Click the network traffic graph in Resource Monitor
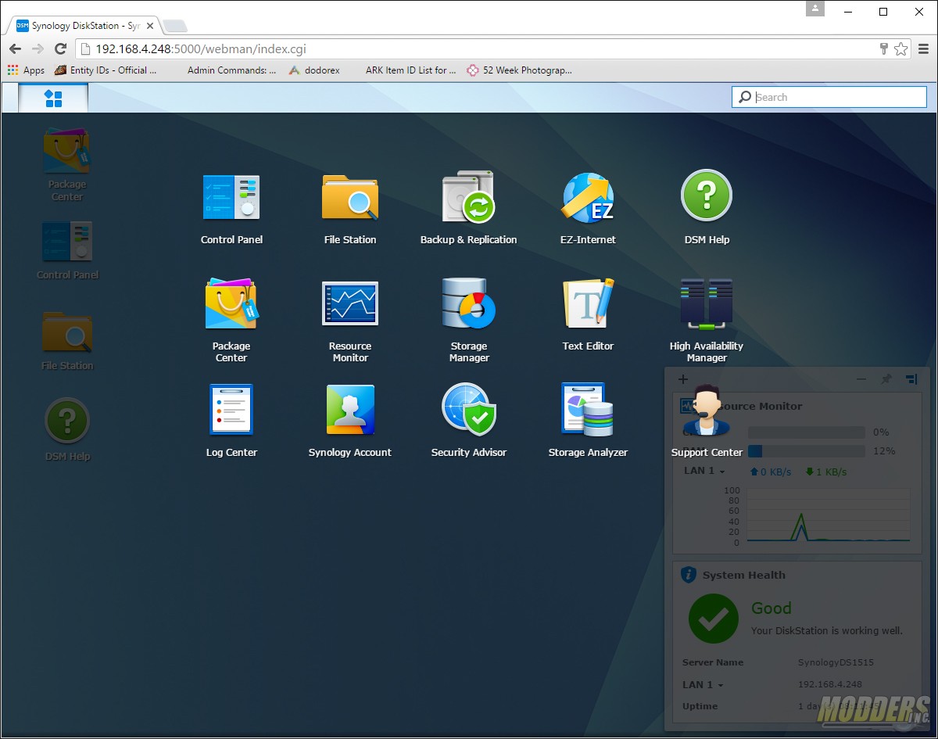The image size is (938, 739). [829, 515]
